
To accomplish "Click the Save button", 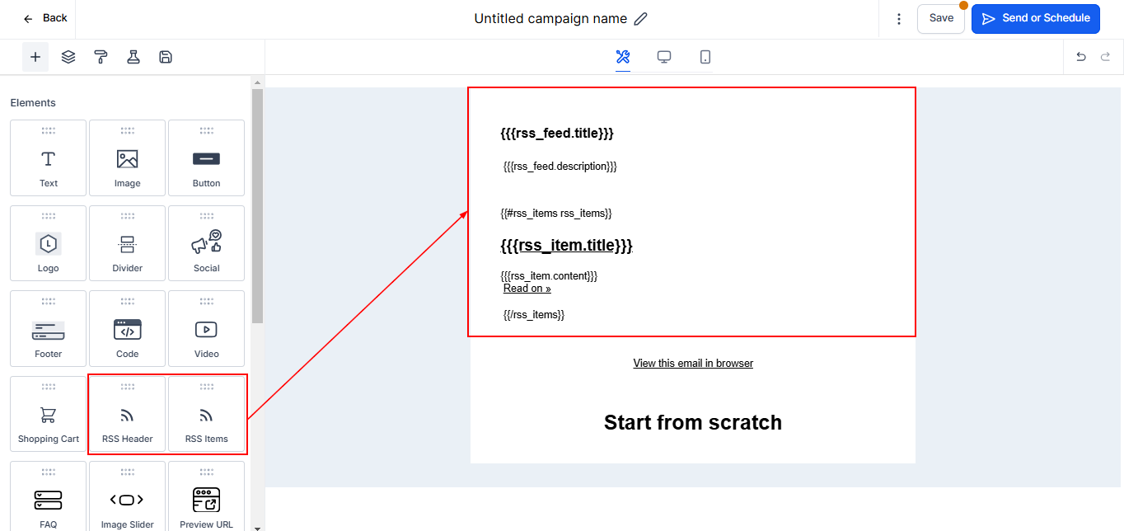I will [941, 18].
